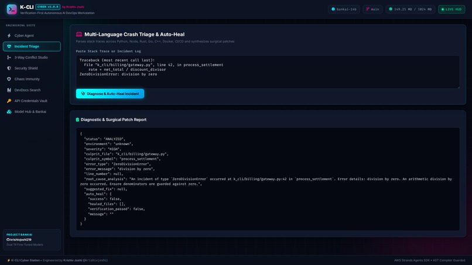Click the 'ZeroDivisionError: division by zero' line
Image resolution: width=472 pixels, height=265 pixels.
[x=118, y=74]
